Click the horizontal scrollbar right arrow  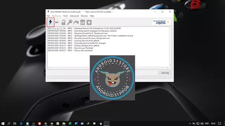167,68
